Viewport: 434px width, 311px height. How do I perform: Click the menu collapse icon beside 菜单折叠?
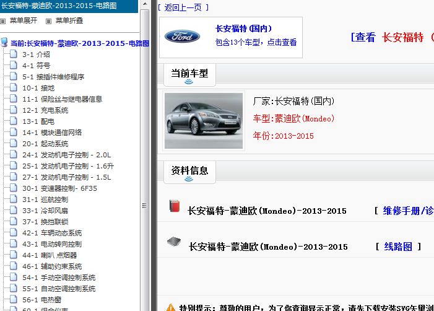48,21
